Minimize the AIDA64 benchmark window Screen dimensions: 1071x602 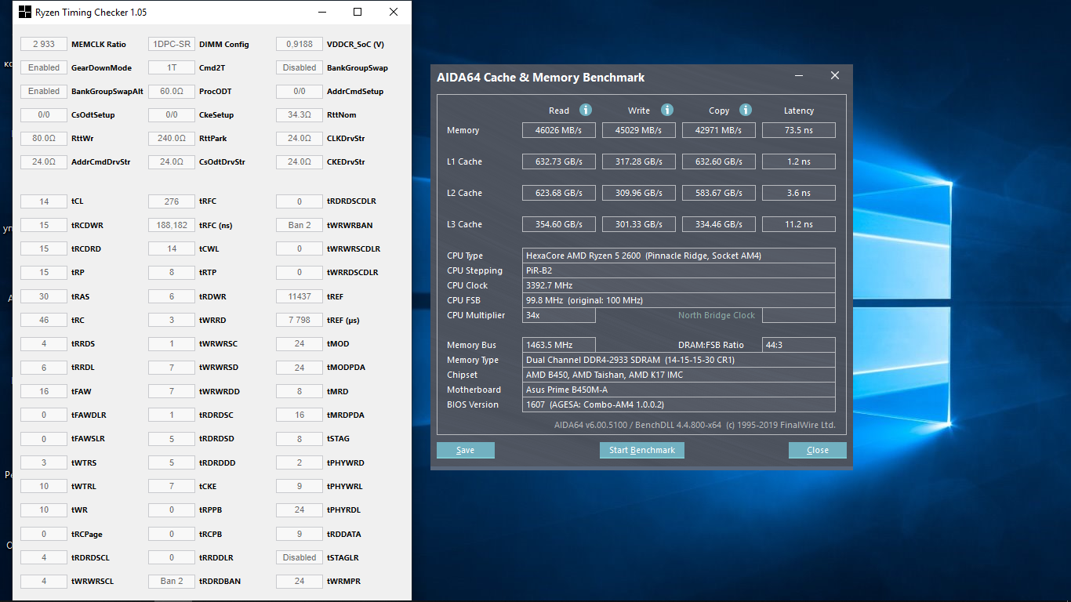pyautogui.click(x=799, y=76)
